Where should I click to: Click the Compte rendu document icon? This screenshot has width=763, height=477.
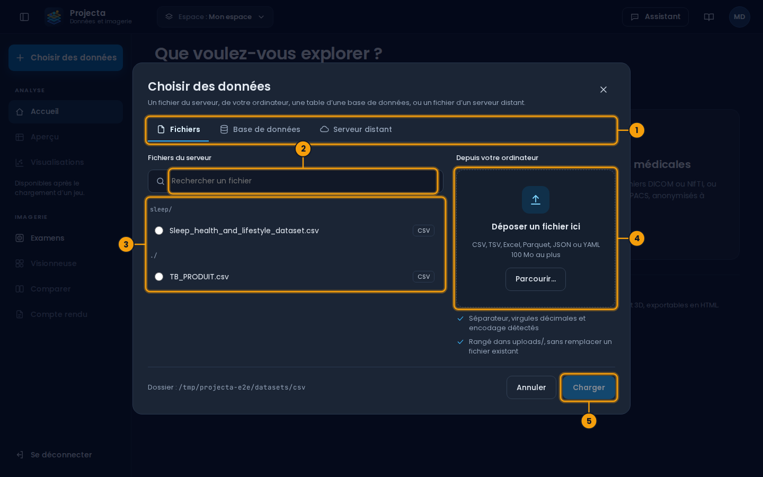(20, 314)
